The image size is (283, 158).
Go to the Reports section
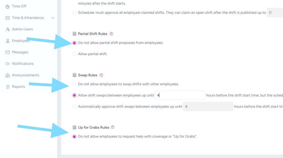(18, 87)
